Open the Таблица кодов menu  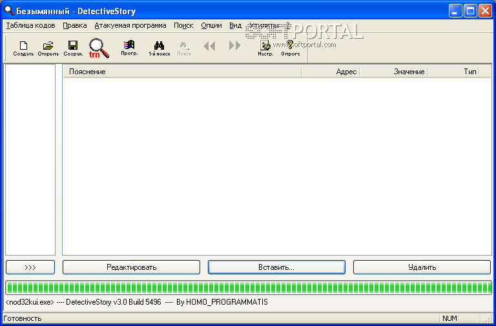pos(30,26)
